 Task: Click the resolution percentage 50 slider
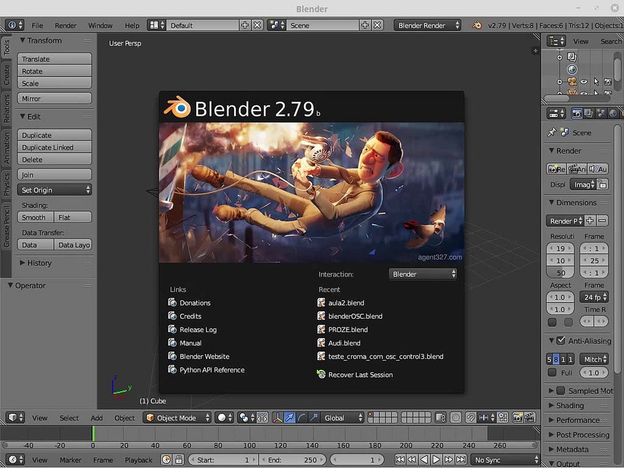coord(560,272)
